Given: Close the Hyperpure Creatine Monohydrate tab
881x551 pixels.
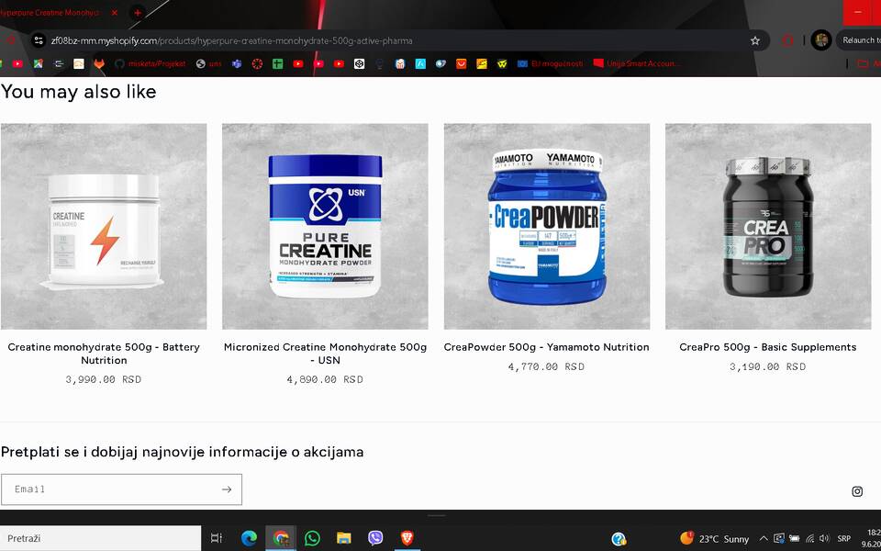Looking at the screenshot, I should 115,12.
